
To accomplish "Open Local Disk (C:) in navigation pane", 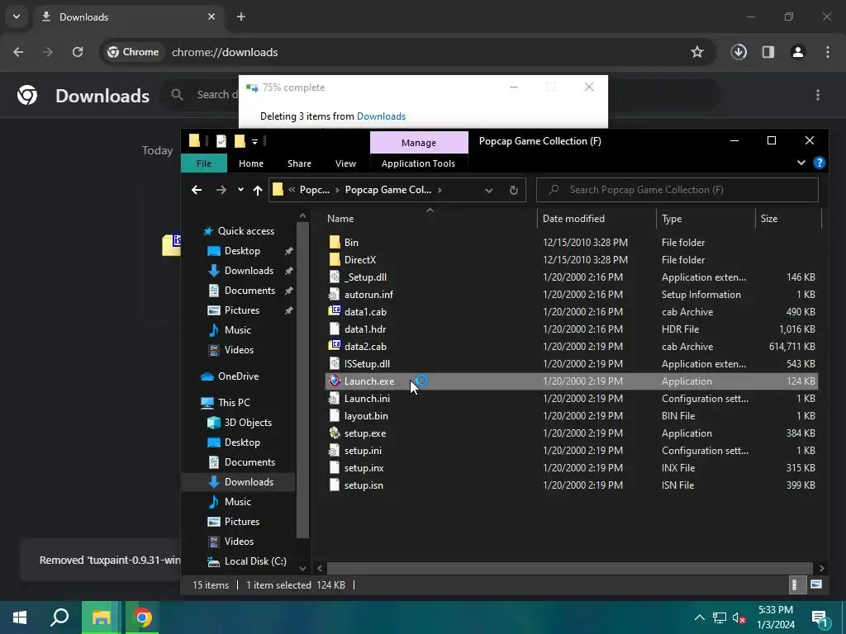I will [x=255, y=561].
